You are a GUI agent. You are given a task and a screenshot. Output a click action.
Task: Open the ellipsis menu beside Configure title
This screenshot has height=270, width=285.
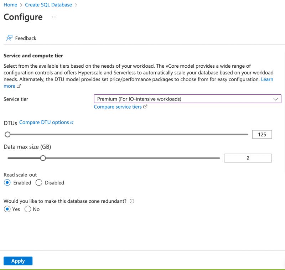(x=54, y=17)
